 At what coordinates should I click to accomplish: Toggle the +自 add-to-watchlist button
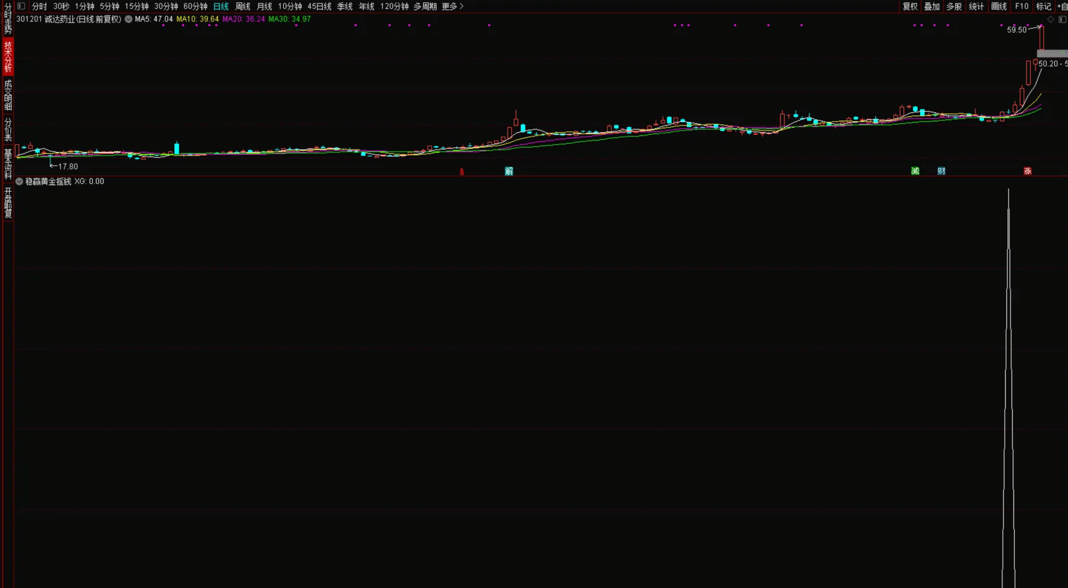[1062, 6]
